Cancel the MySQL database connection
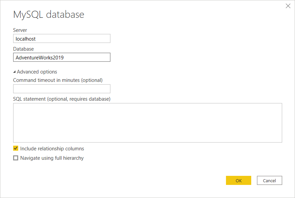The width and height of the screenshot is (295, 198). tap(269, 180)
